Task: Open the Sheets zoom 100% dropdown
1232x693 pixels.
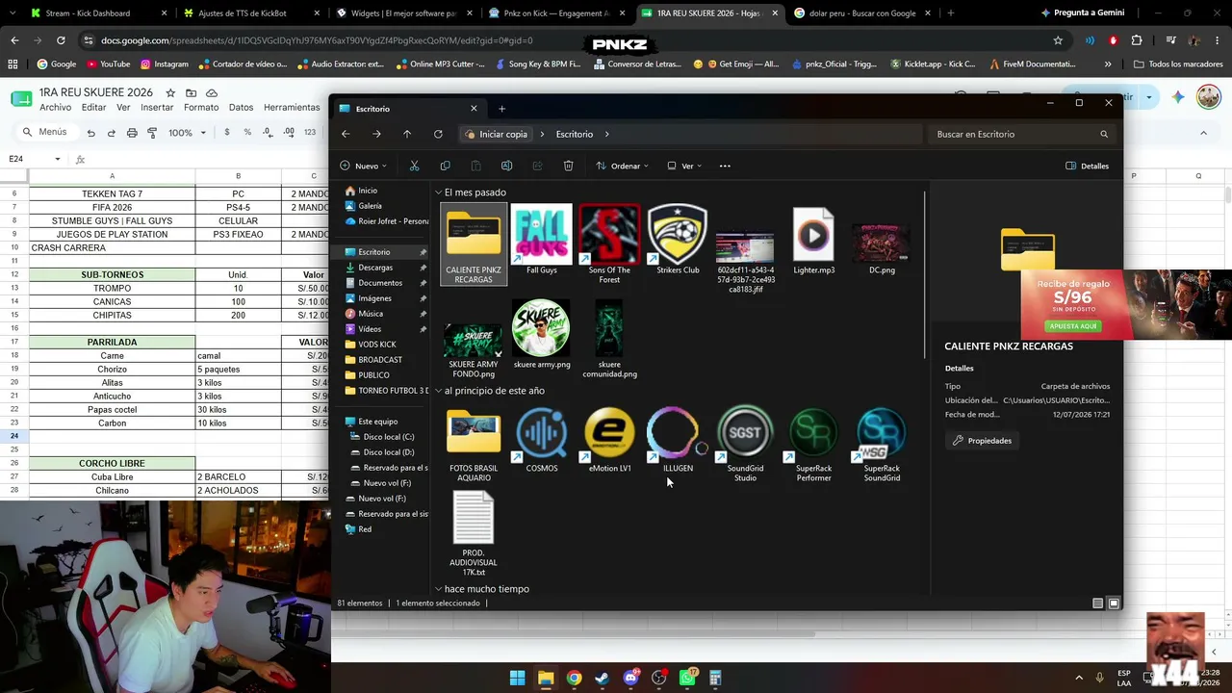Action: 187,132
